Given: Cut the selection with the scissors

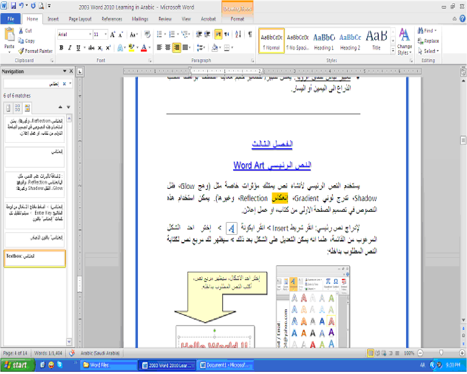Looking at the screenshot, I should click(26, 31).
